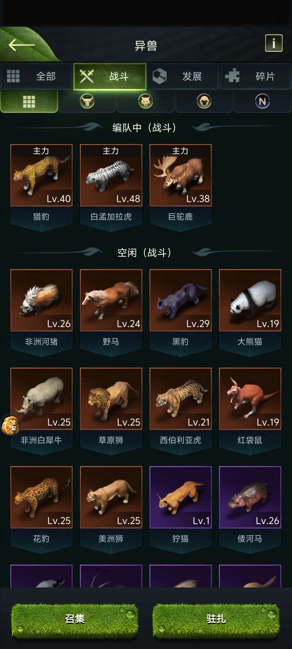Switch to the 发展 tab

[x=183, y=76]
